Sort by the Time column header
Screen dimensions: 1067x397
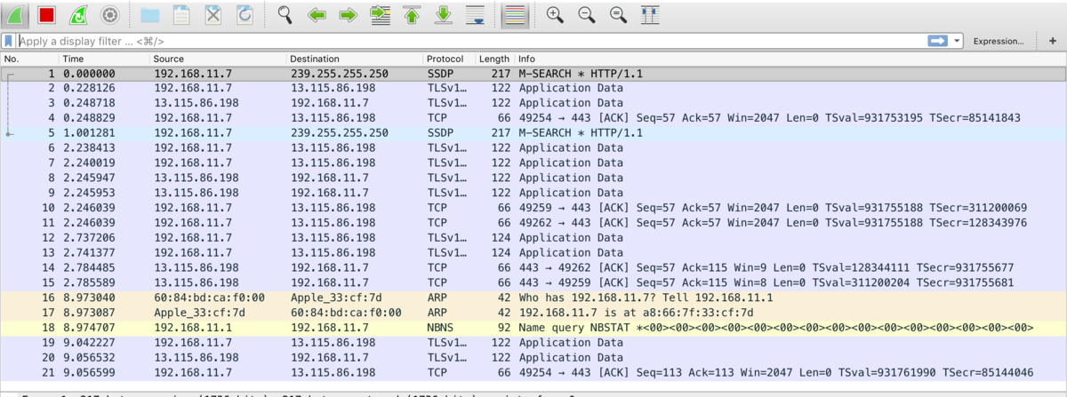click(105, 59)
